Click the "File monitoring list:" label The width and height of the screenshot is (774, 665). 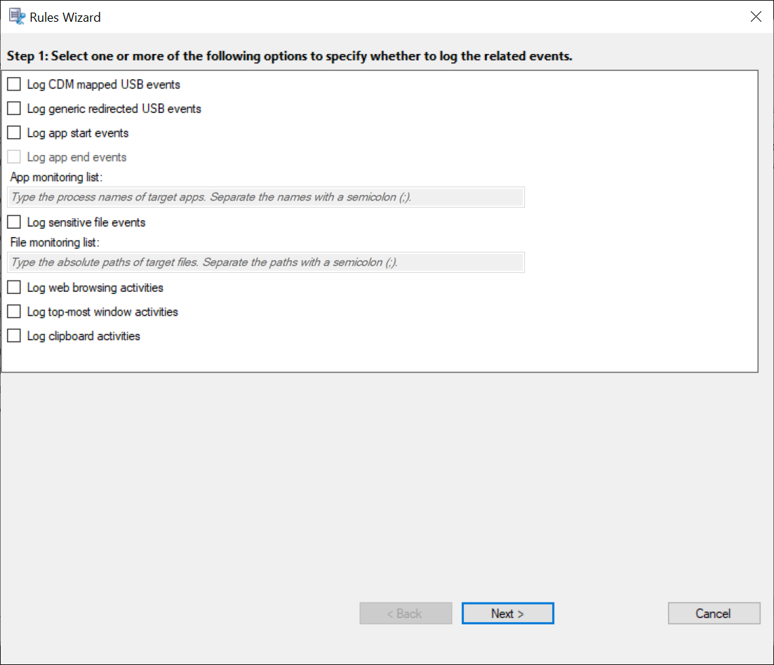click(x=55, y=243)
